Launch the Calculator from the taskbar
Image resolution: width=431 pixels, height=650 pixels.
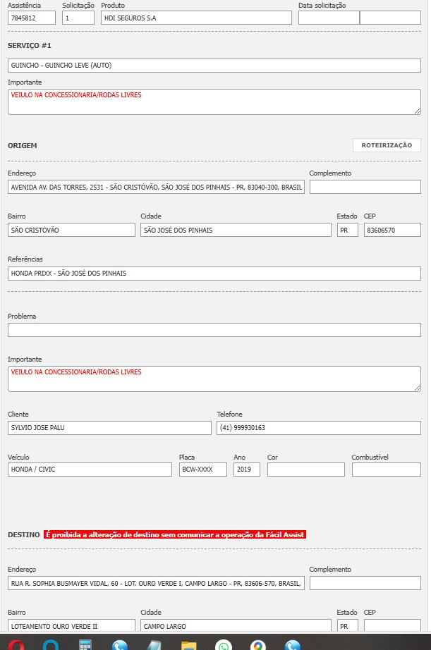pyautogui.click(x=86, y=645)
